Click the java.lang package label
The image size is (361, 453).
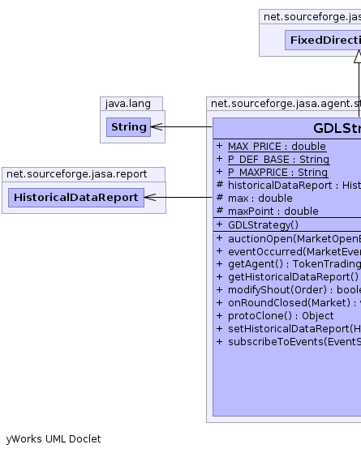[x=128, y=104]
